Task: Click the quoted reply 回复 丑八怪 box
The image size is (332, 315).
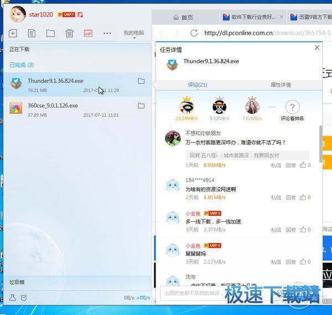Action: click(x=247, y=156)
